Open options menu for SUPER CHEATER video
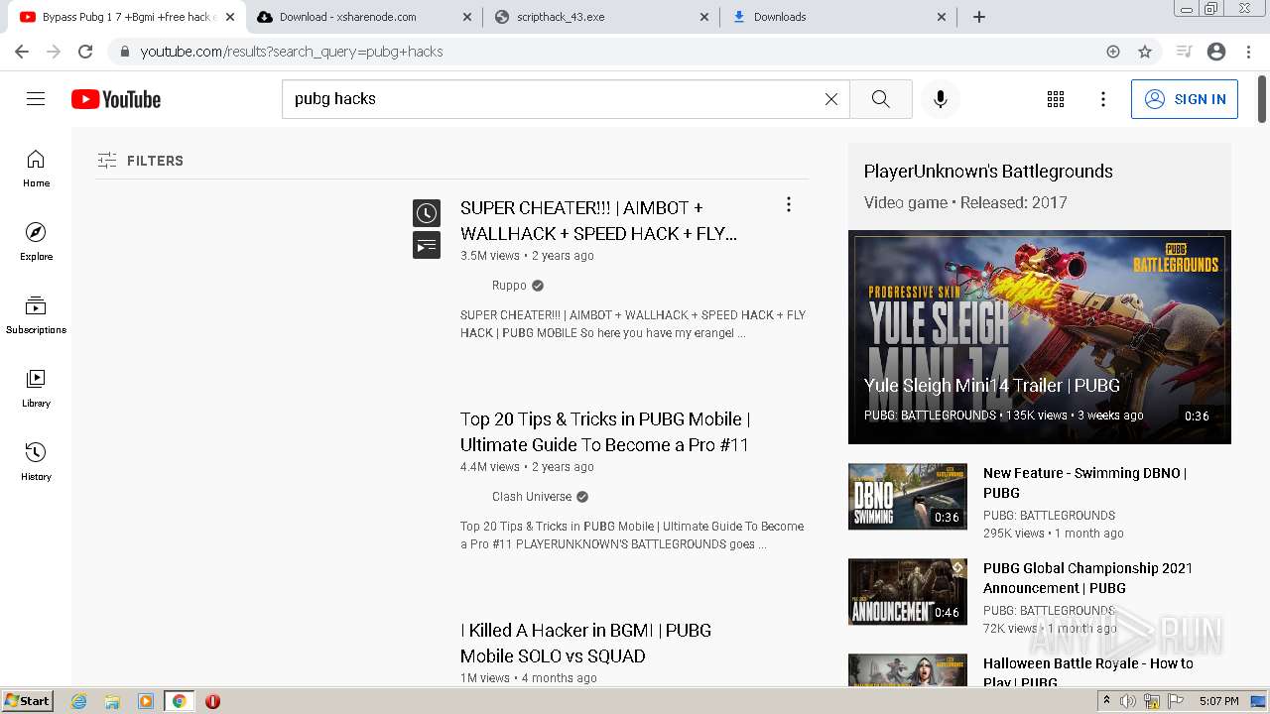 789,204
